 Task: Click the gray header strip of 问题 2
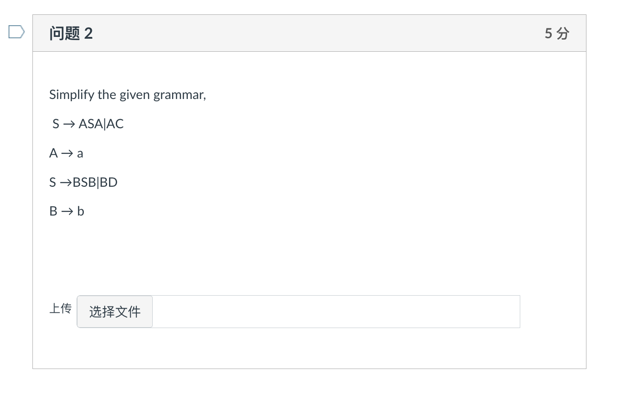[x=309, y=33]
